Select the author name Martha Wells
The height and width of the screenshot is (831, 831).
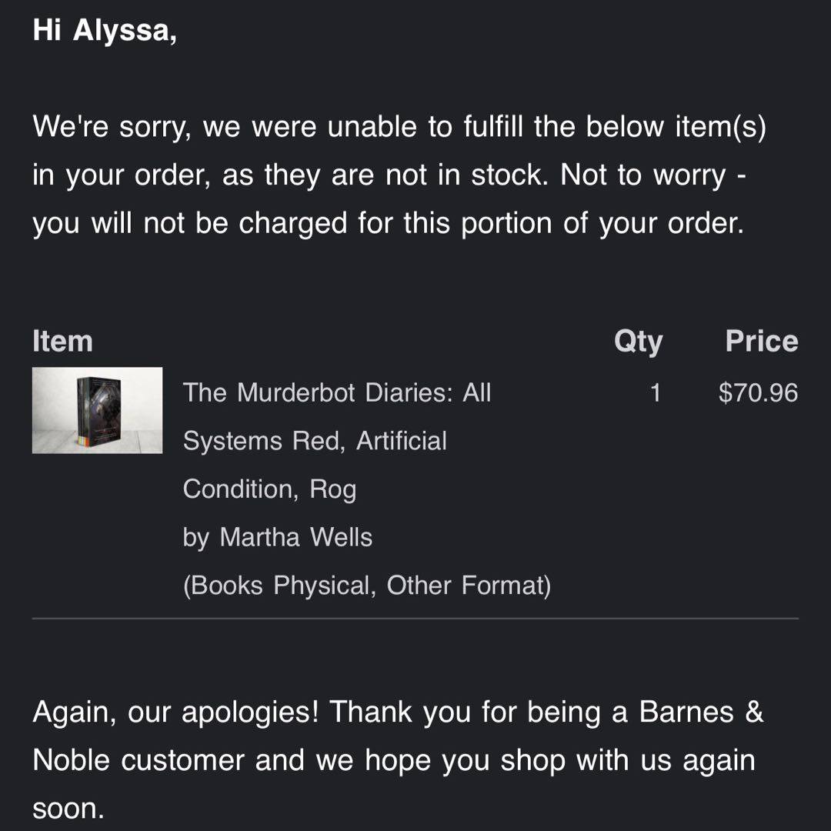tap(295, 537)
